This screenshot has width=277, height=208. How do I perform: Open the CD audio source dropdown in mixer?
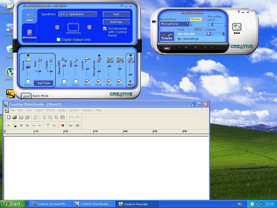pos(109,60)
